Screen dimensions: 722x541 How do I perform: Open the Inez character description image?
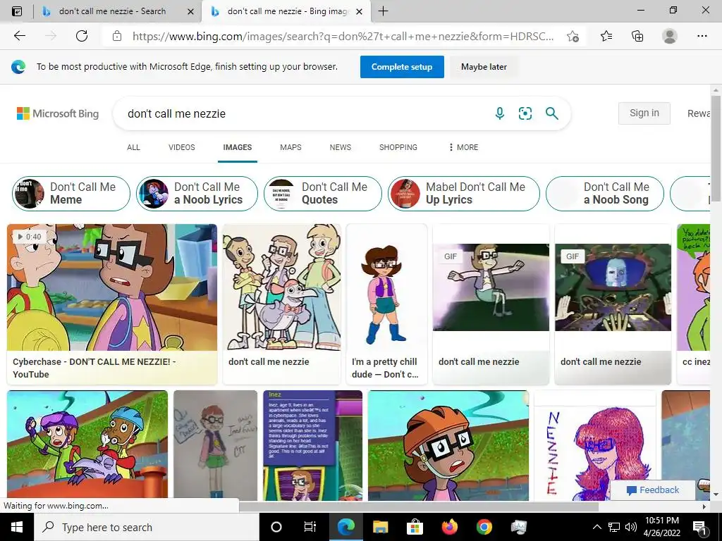[312, 445]
